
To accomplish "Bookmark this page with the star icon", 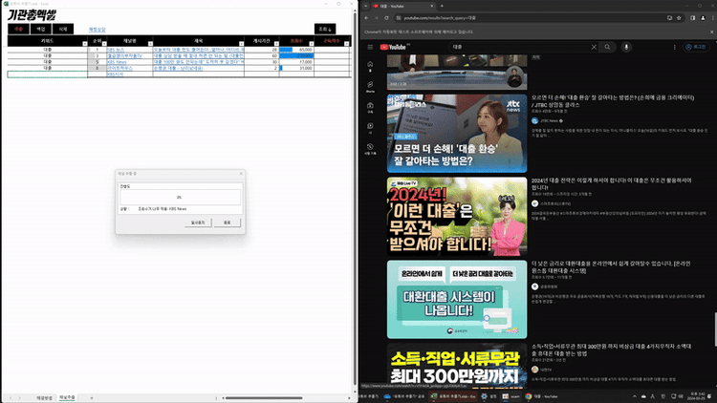I will click(679, 18).
